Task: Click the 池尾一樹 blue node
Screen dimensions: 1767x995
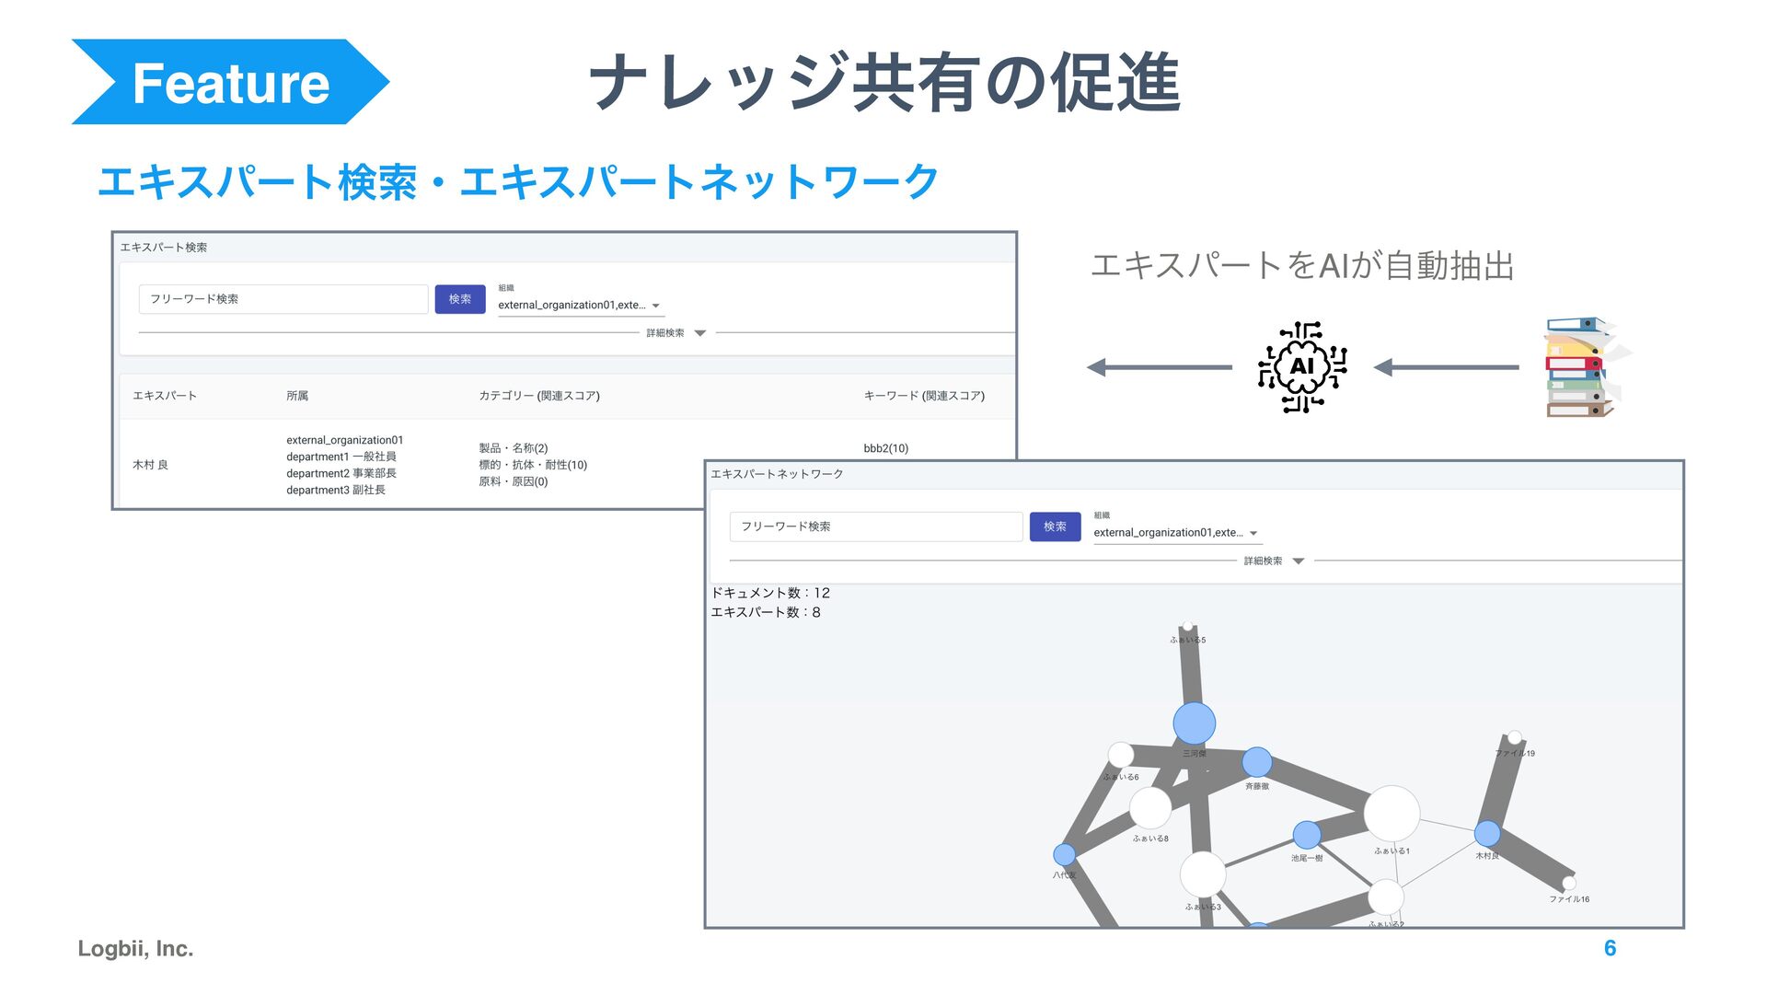Action: (1306, 835)
